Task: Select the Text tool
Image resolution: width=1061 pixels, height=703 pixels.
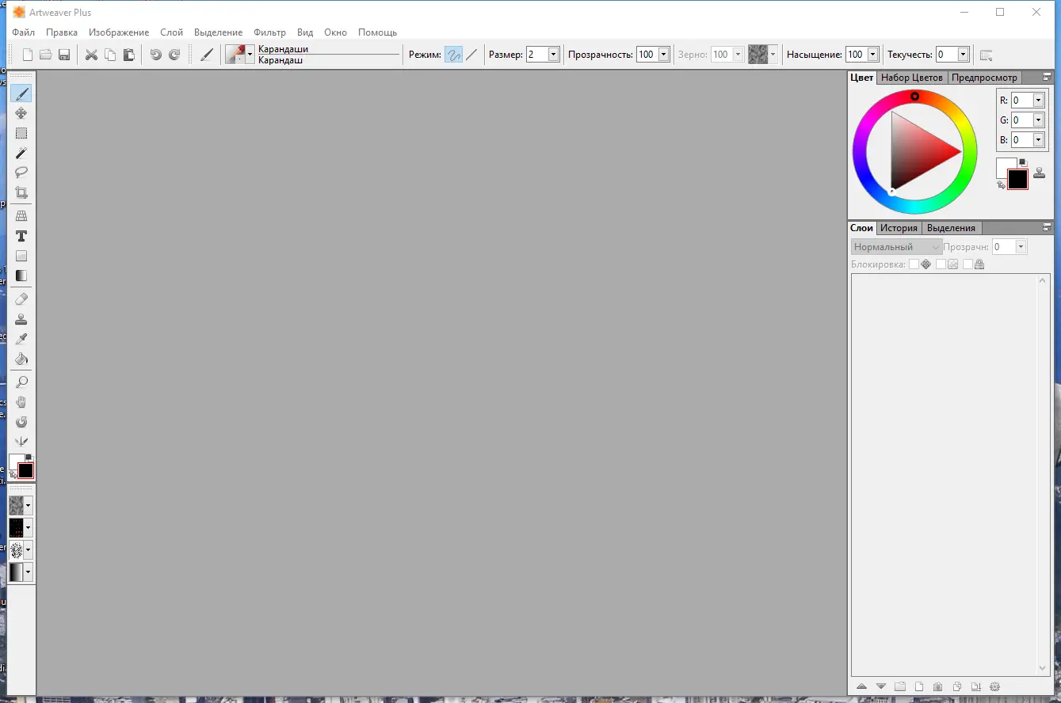Action: coord(21,236)
